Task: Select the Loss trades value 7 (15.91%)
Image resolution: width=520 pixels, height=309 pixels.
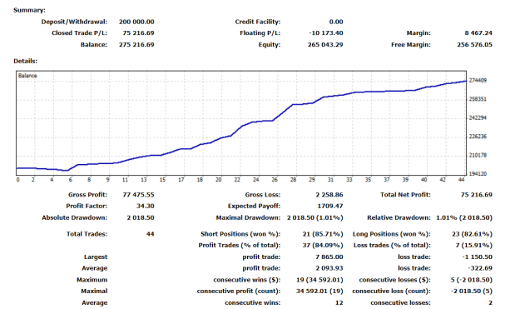Action: (474, 245)
